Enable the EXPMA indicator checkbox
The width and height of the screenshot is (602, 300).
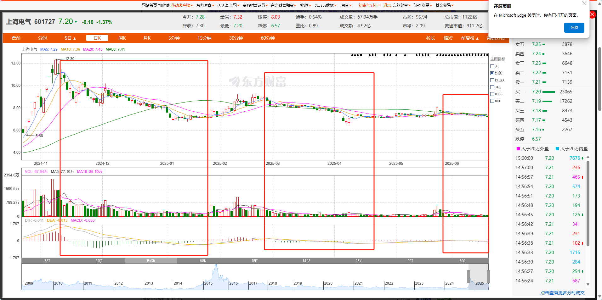click(492, 80)
